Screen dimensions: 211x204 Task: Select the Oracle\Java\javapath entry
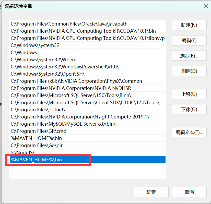(x=87, y=24)
